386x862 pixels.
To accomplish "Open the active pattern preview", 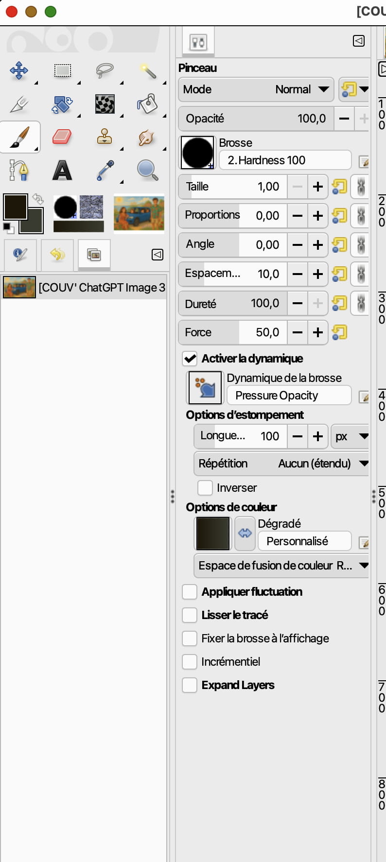I will tap(91, 207).
